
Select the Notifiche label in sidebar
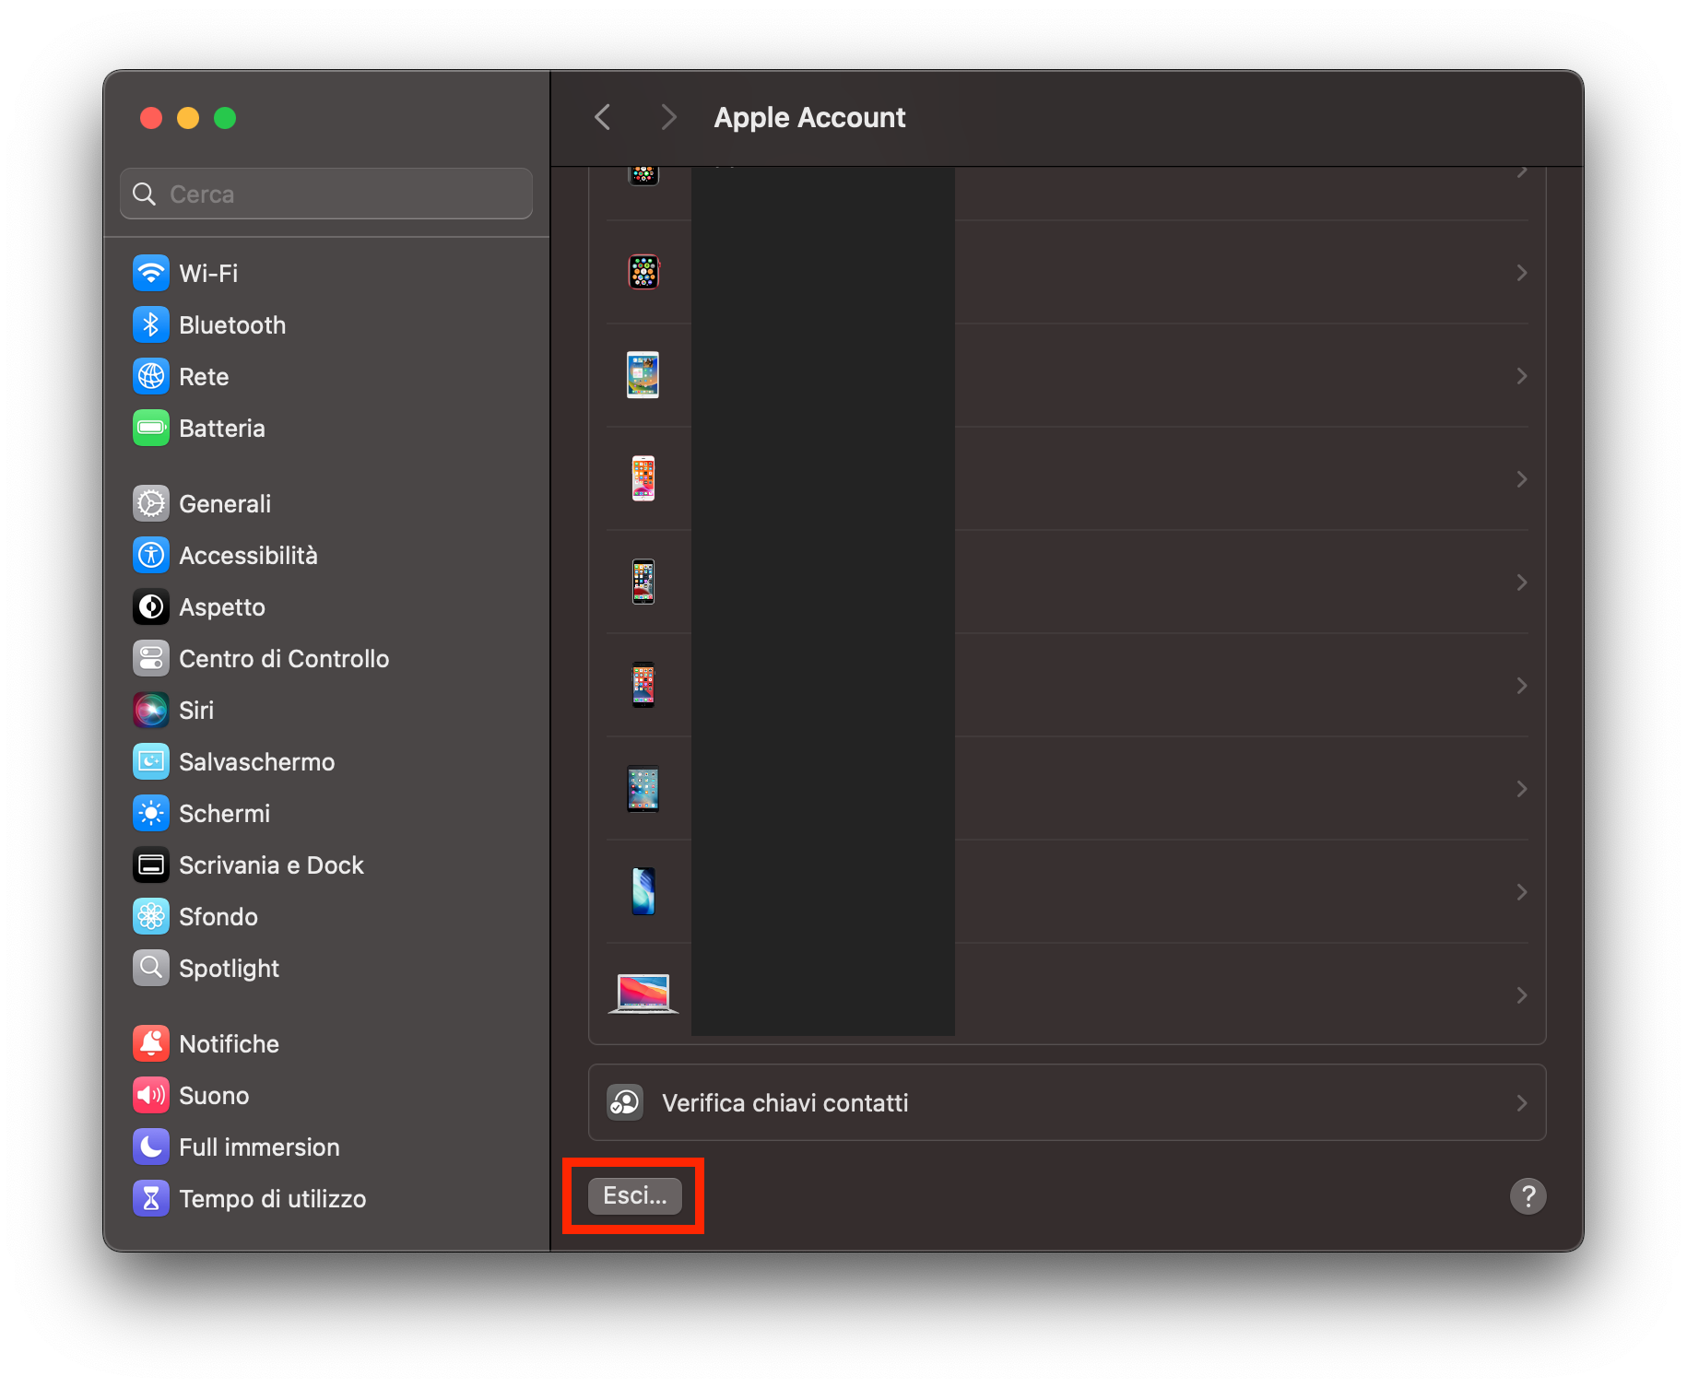click(x=229, y=1044)
